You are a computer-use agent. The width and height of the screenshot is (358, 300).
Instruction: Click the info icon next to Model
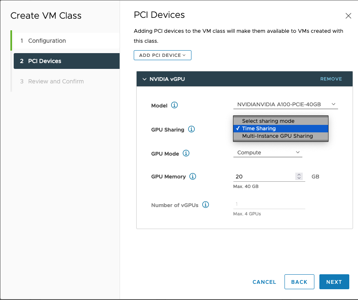174,105
